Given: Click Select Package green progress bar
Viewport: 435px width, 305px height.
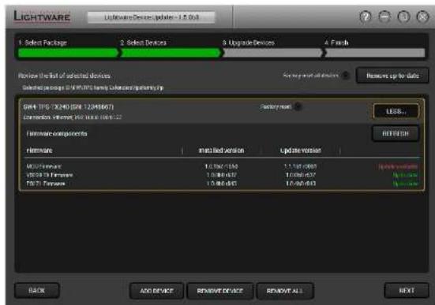Looking at the screenshot, I should click(68, 53).
